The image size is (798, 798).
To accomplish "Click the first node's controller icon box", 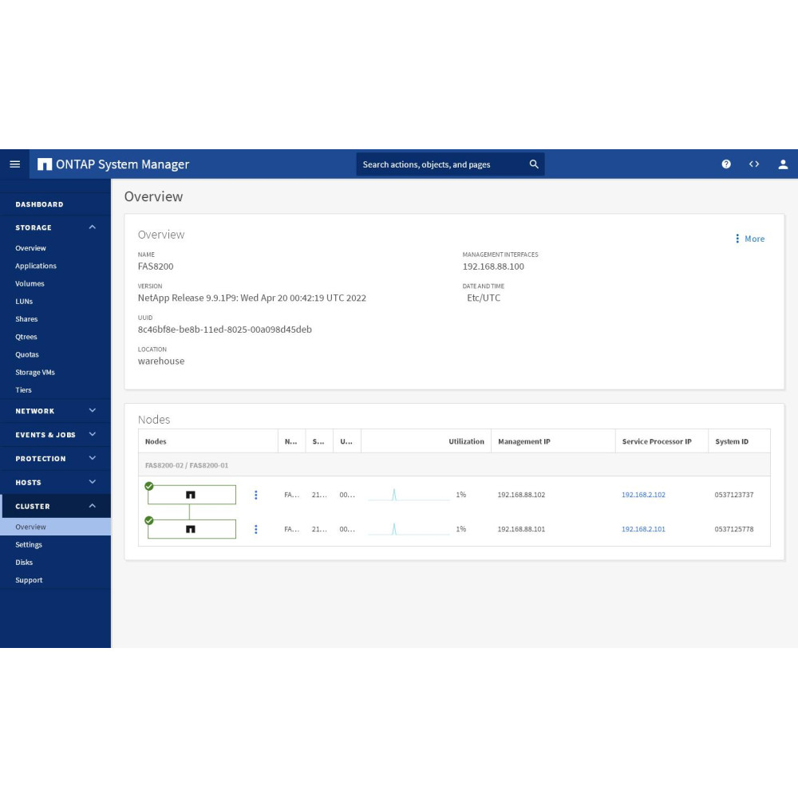I will click(x=192, y=495).
